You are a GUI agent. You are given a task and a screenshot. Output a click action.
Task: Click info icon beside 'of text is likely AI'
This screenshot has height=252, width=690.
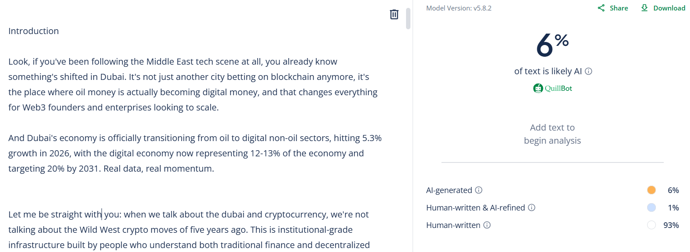pos(588,71)
